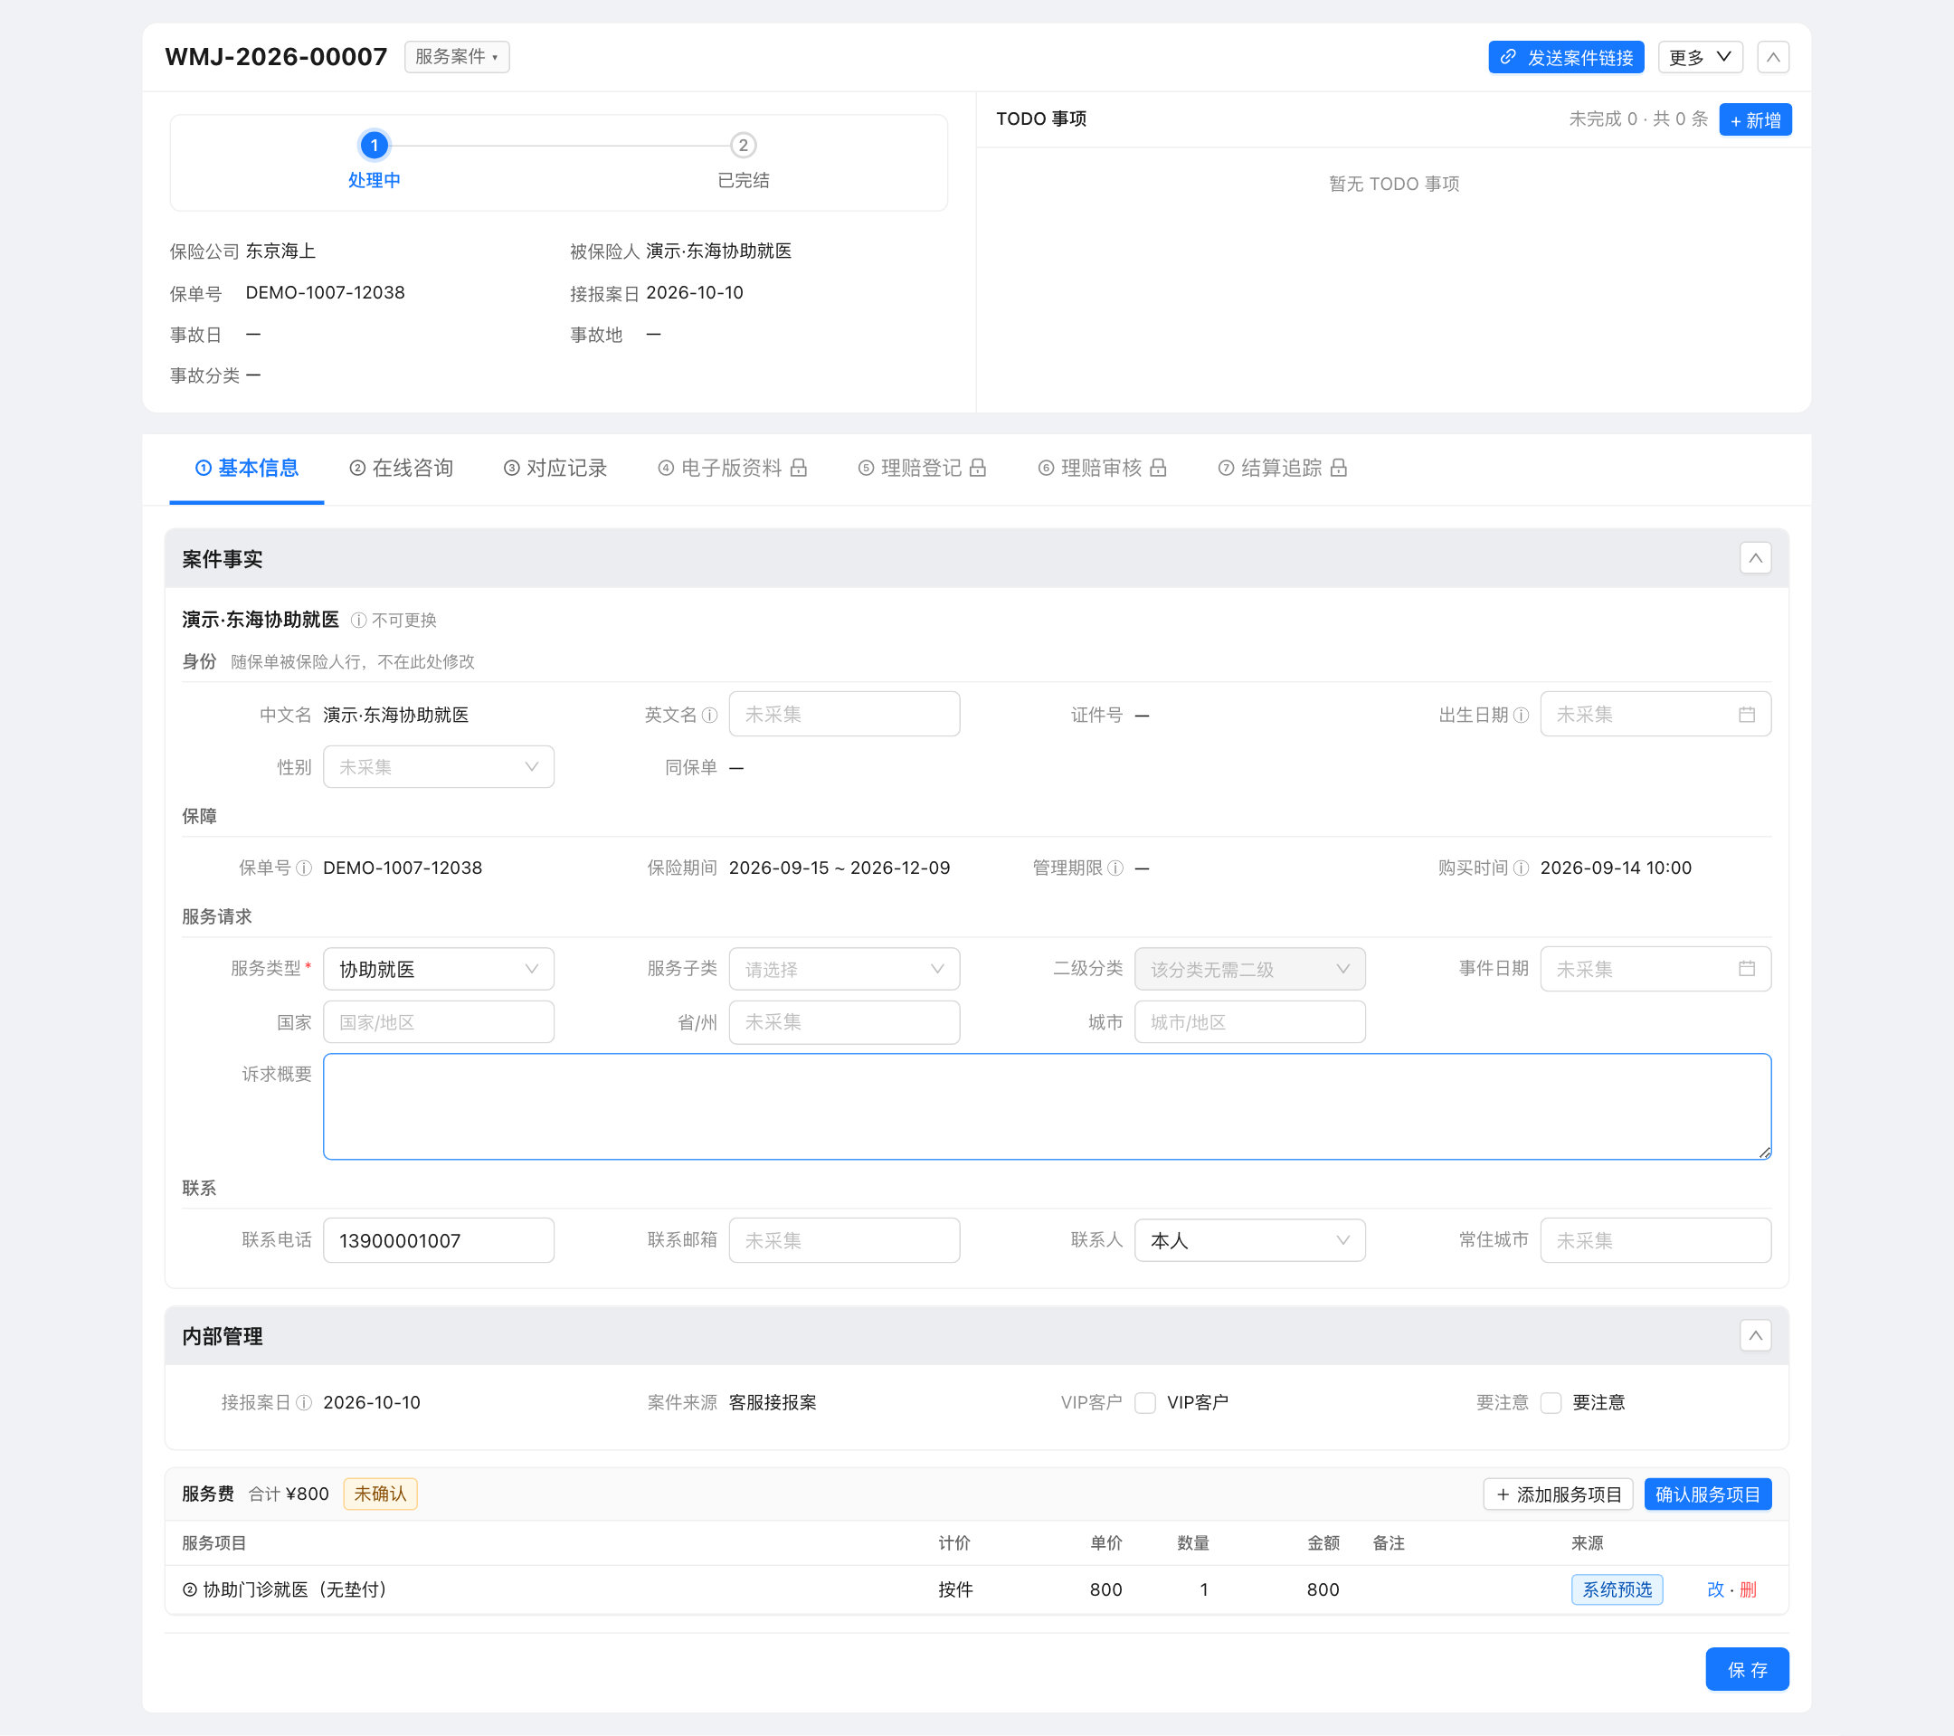Click the lock icon on 结算追踪 tab

1340,468
